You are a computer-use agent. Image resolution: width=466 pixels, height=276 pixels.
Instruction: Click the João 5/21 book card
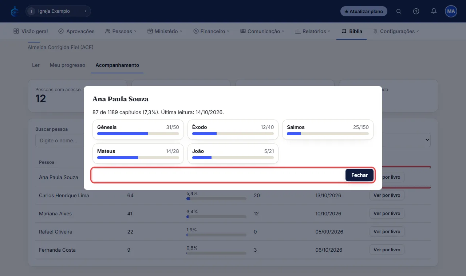click(x=233, y=154)
